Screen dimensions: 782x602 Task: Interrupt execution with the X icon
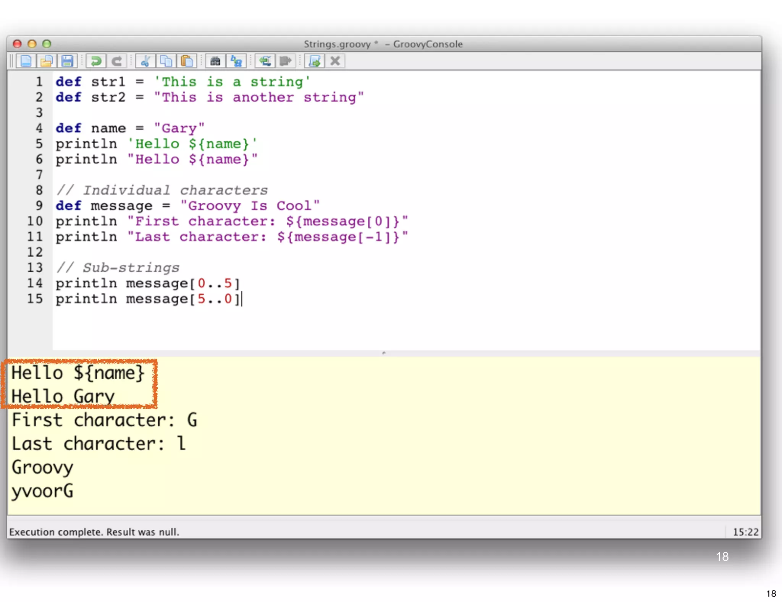click(x=335, y=61)
